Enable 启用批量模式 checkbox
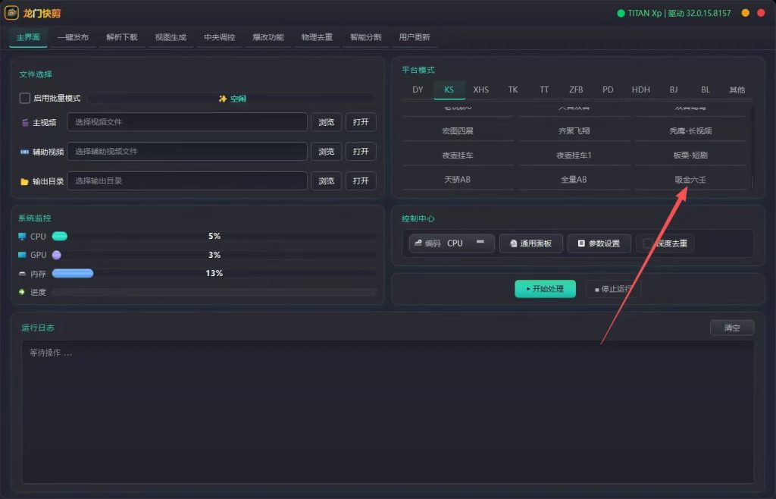 25,98
